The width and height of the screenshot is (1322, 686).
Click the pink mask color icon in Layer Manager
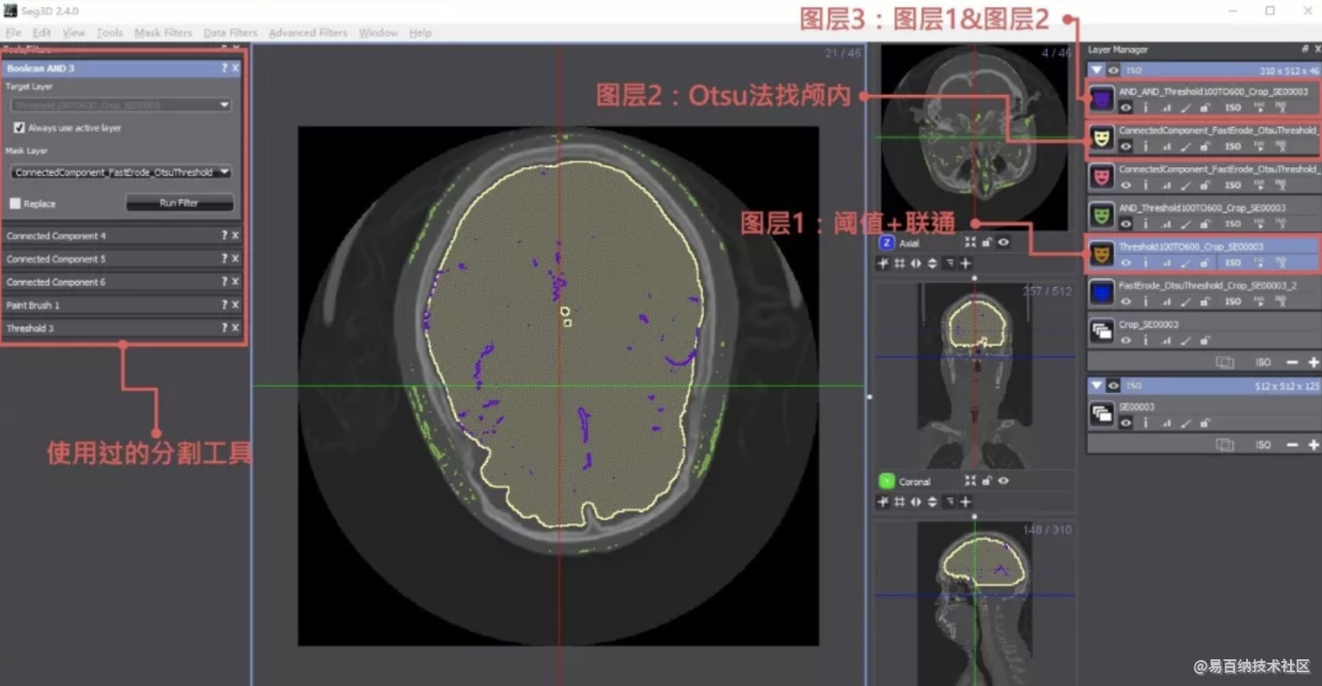click(x=1101, y=177)
